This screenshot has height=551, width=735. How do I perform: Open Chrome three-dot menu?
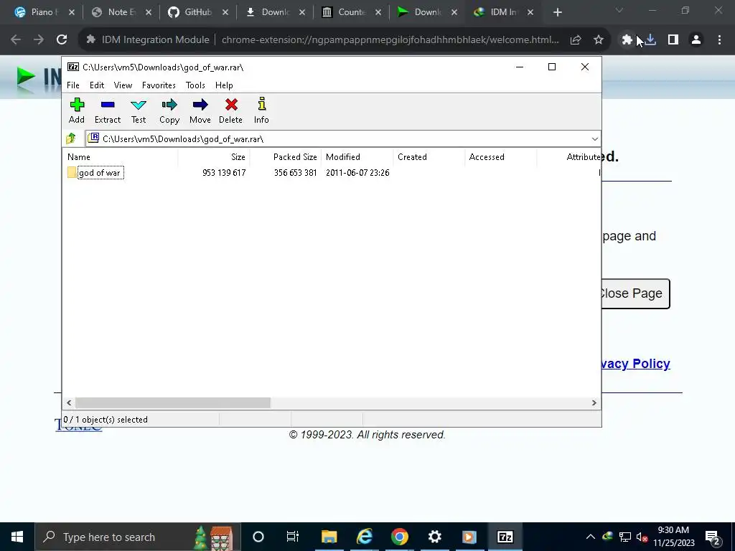tap(719, 40)
